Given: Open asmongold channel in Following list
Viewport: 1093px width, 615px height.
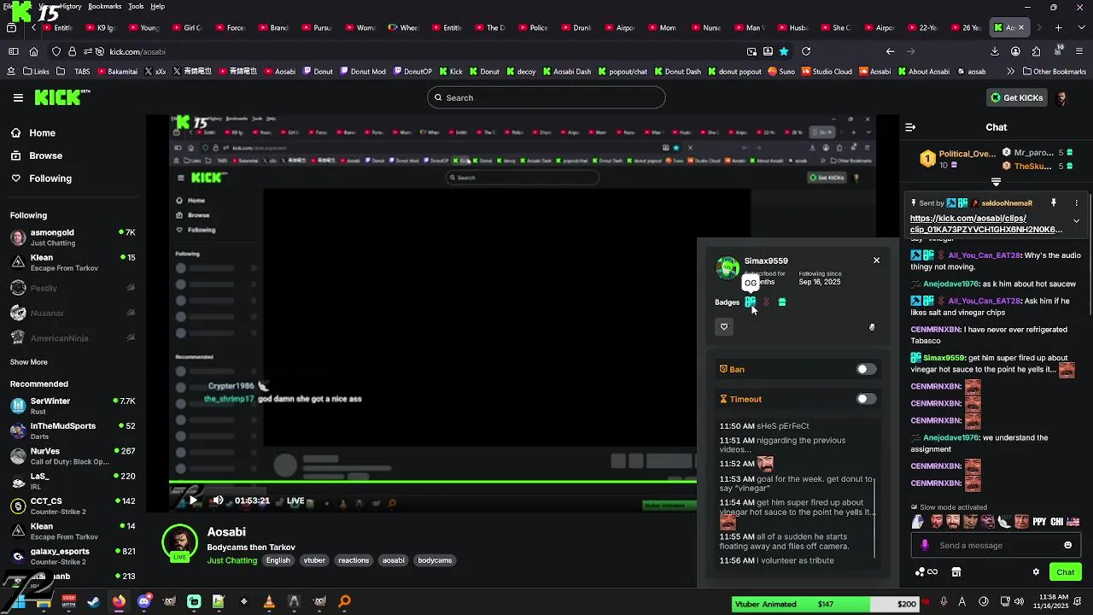Looking at the screenshot, I should 73,237.
